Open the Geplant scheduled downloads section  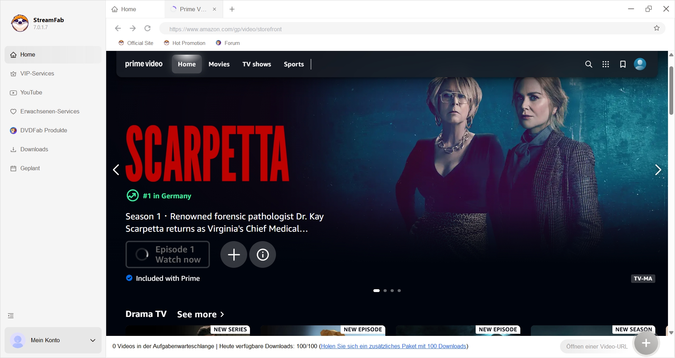click(30, 168)
